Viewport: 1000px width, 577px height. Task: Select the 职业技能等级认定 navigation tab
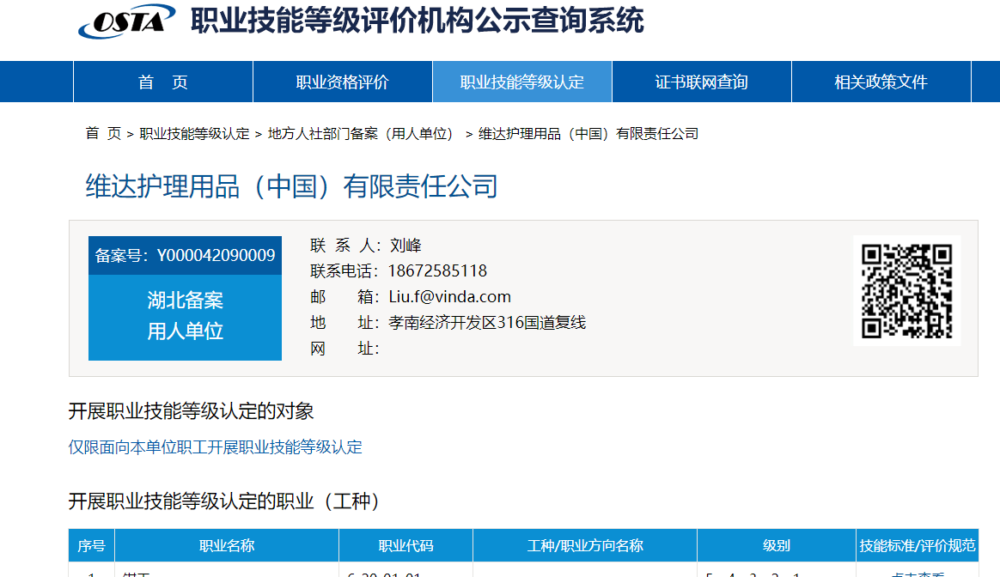coord(522,82)
